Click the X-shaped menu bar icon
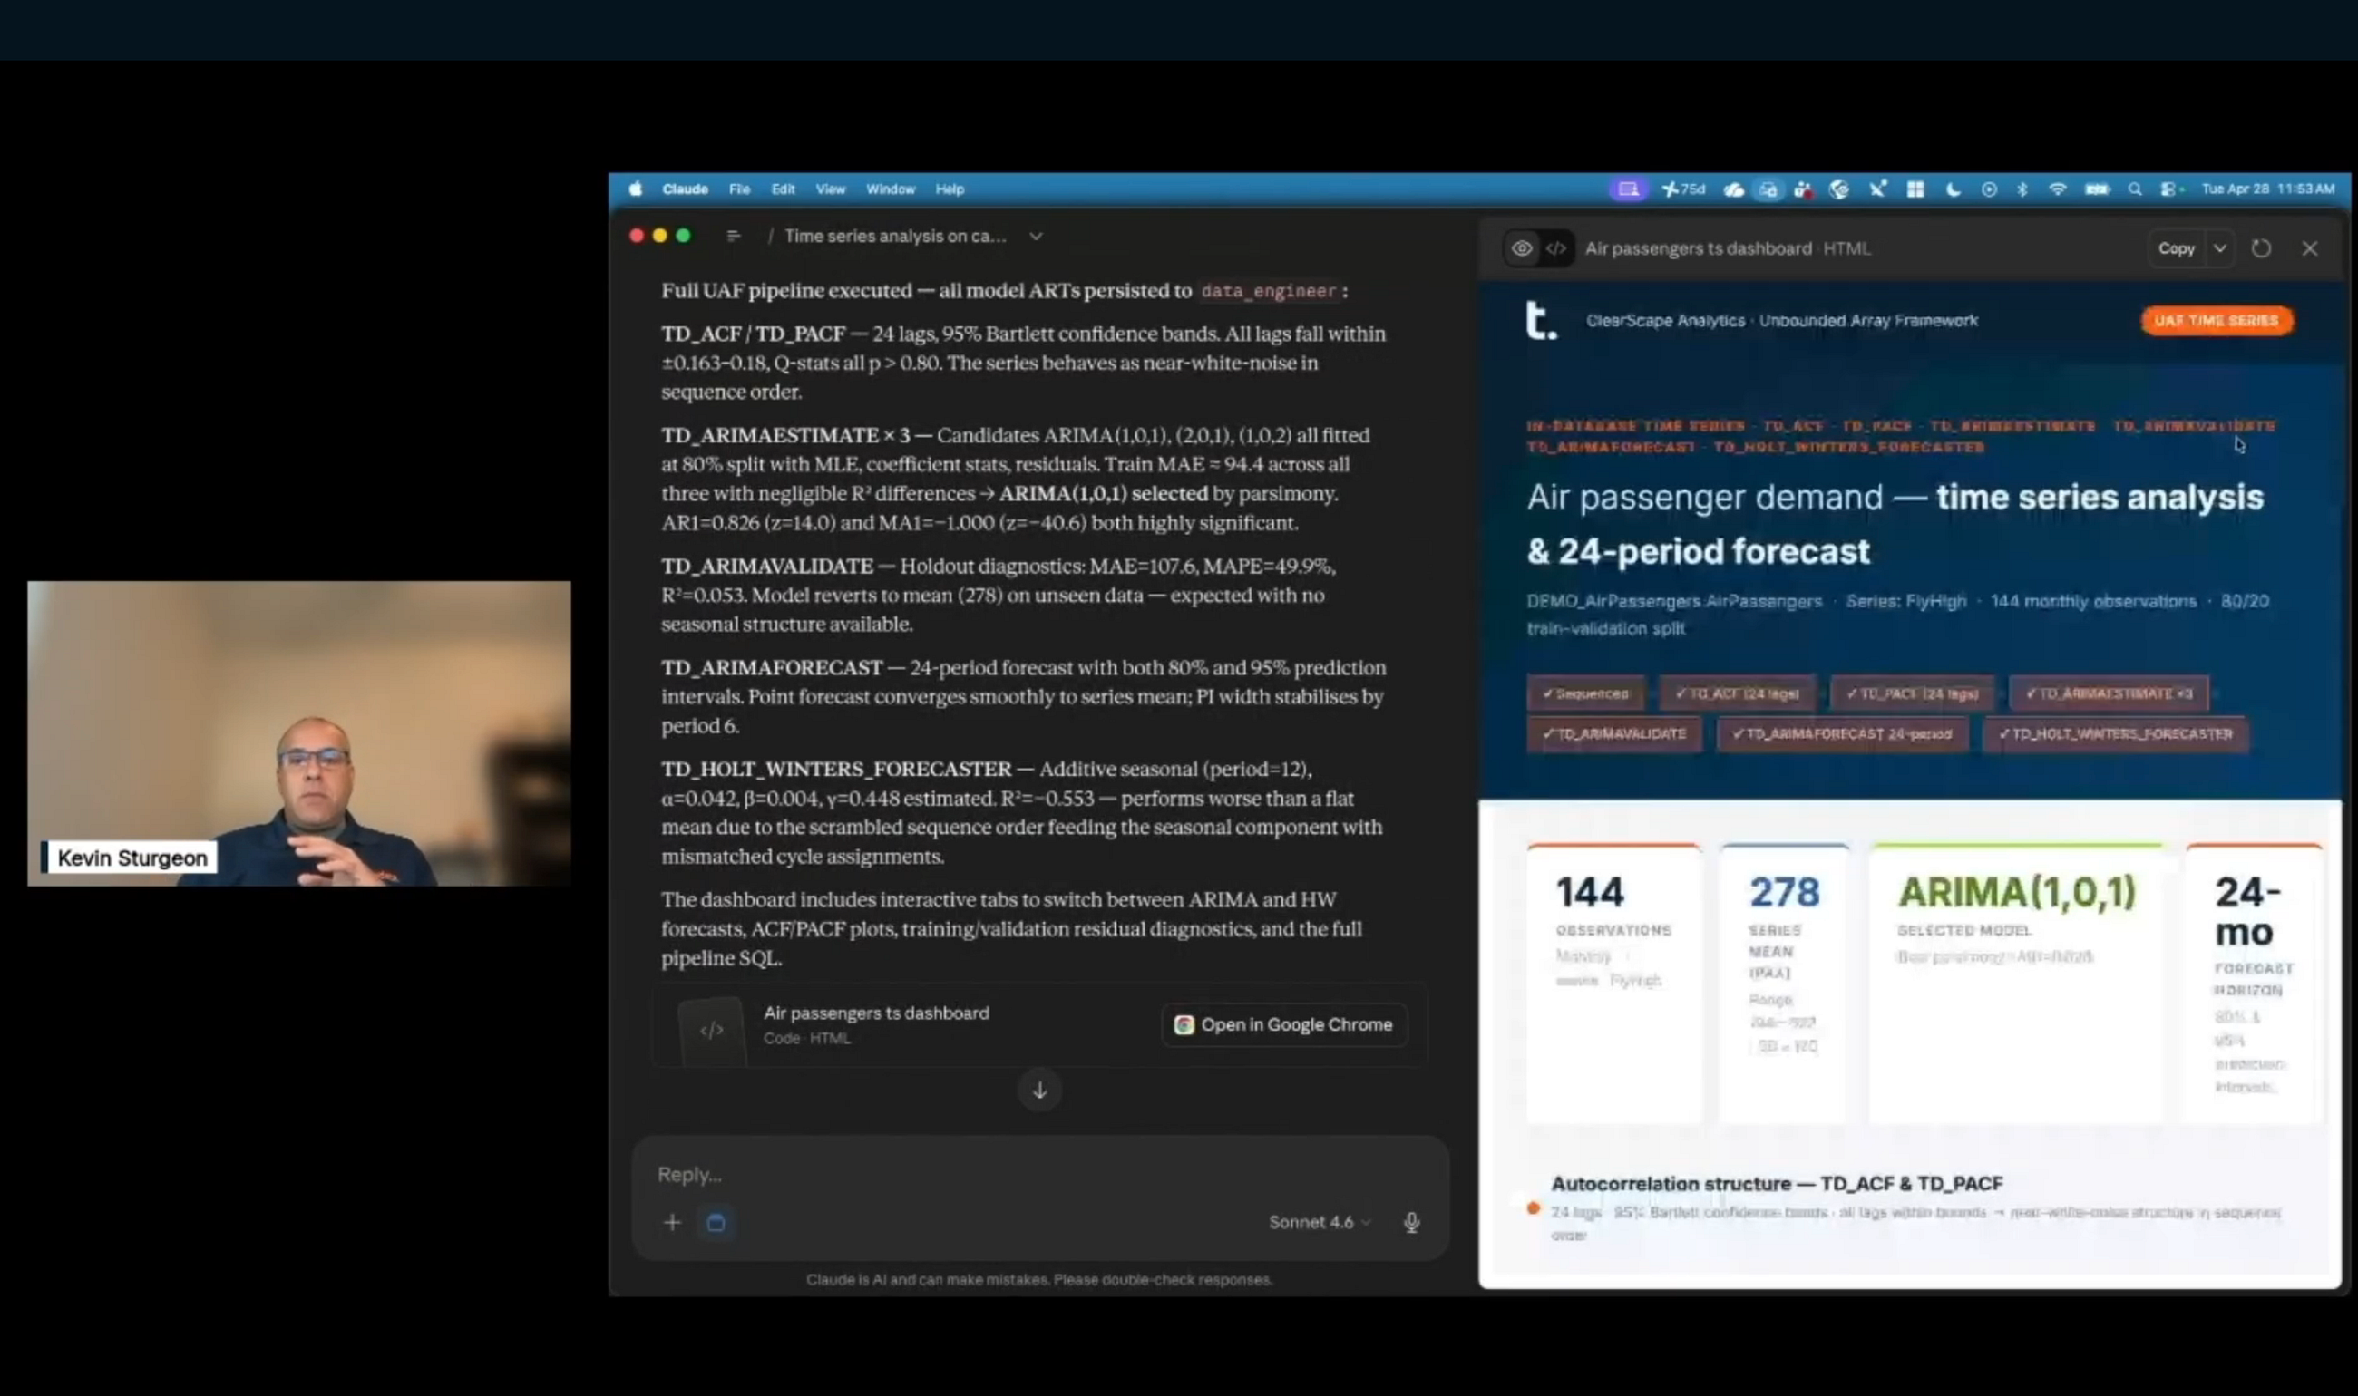The image size is (2358, 1396). [x=1877, y=189]
